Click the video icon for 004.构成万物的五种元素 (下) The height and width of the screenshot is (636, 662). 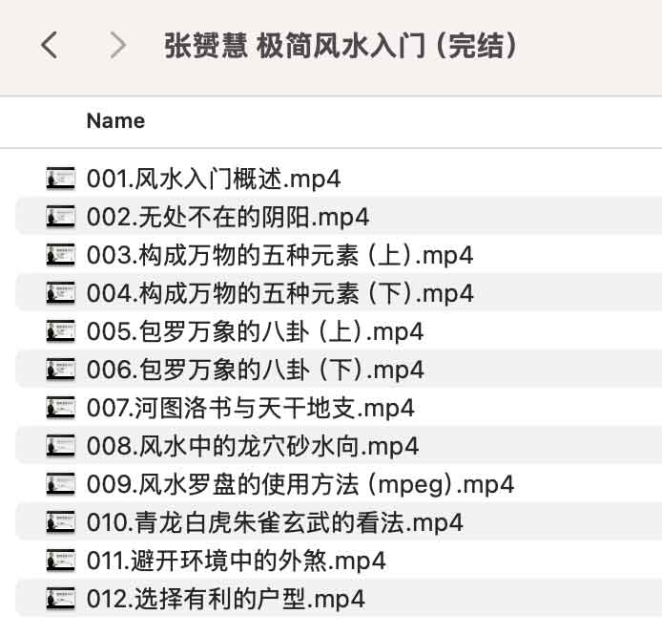(x=61, y=293)
